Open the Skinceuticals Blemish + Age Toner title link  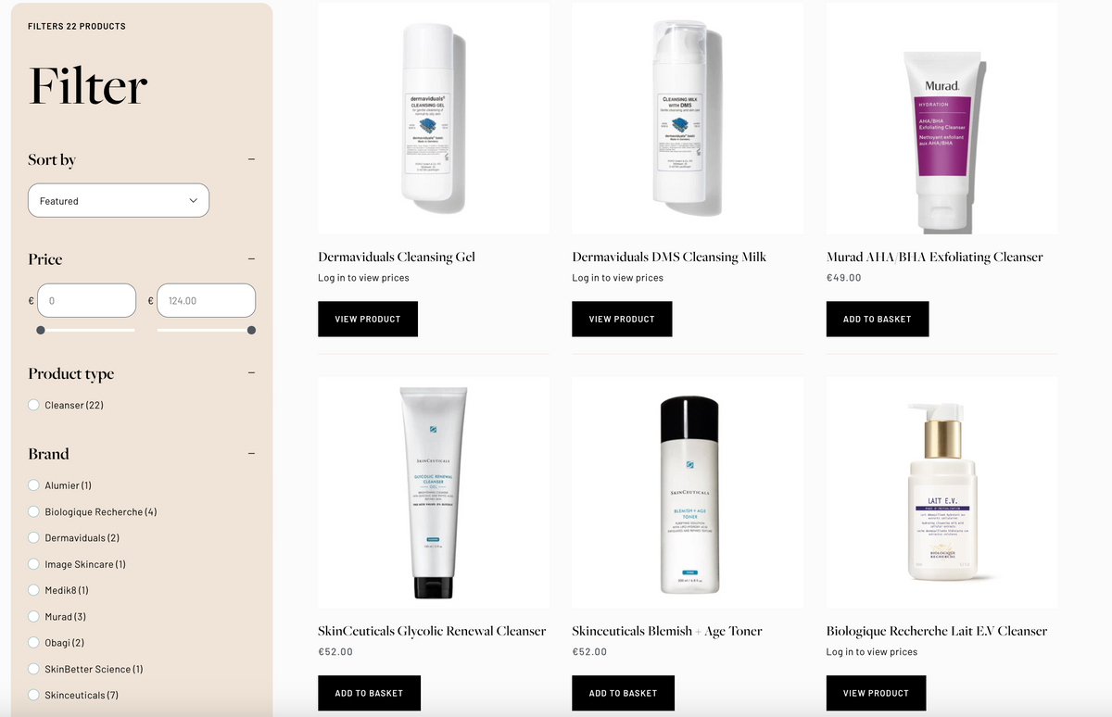pyautogui.click(x=667, y=631)
